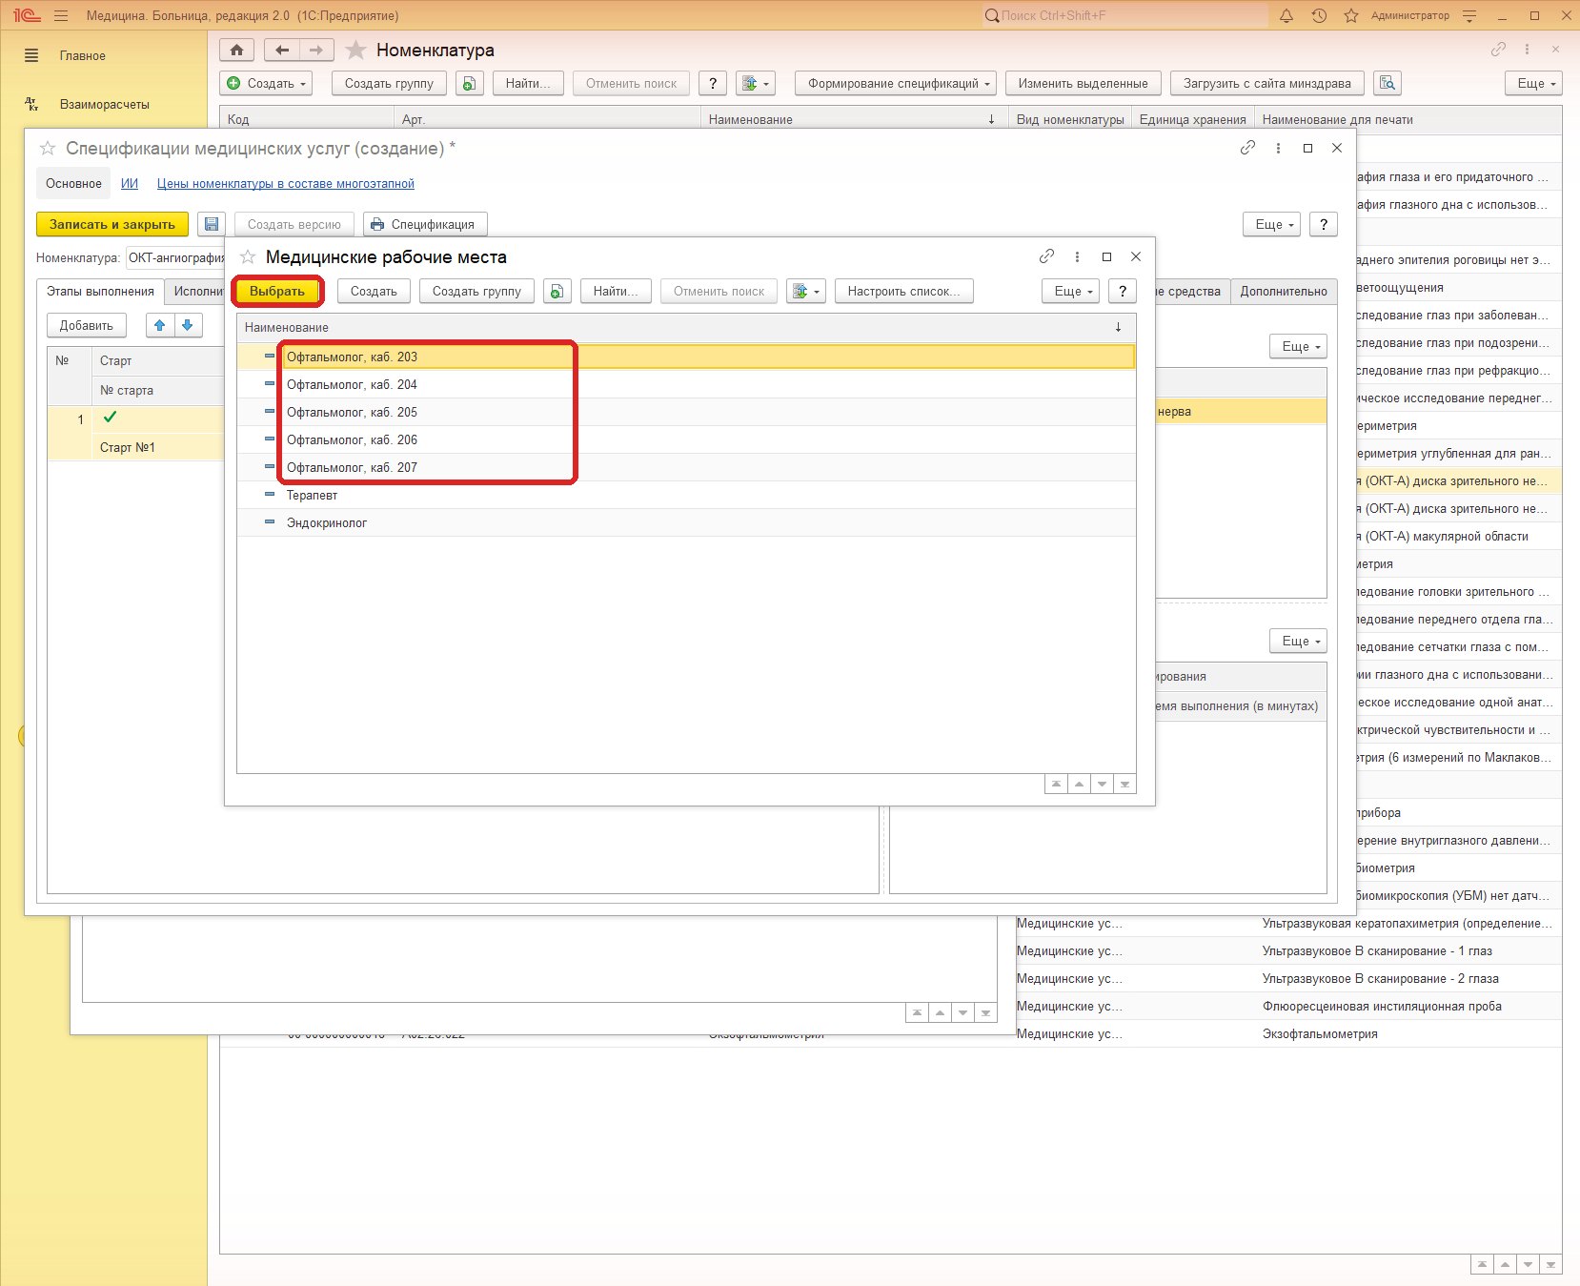Navigate back with the left arrow
This screenshot has height=1286, width=1580.
(x=282, y=50)
